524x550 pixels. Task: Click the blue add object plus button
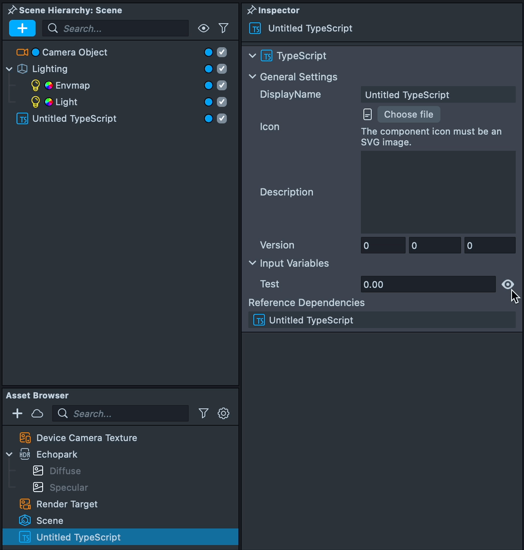click(x=22, y=28)
